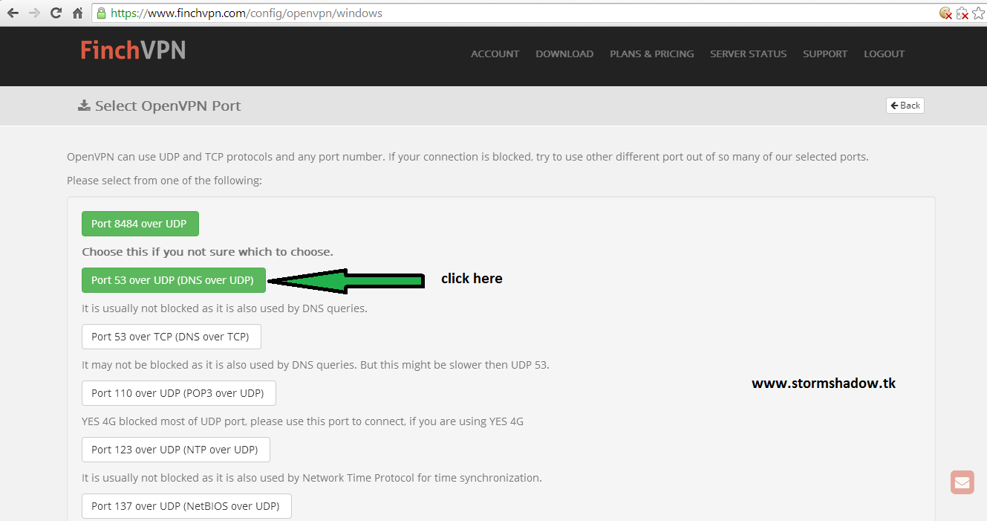Click the FinchVPN logo
Image resolution: width=987 pixels, height=521 pixels.
tap(133, 50)
